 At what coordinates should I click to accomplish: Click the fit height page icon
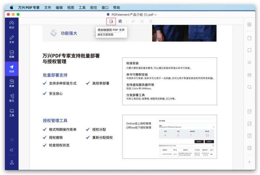[249, 136]
